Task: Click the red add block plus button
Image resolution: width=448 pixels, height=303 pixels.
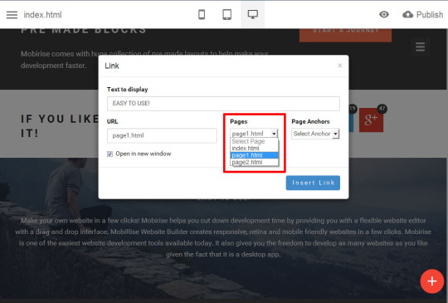Action: (x=432, y=281)
